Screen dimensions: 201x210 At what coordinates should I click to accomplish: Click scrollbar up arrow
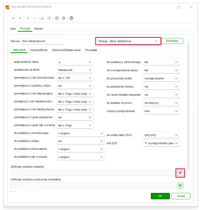coord(188,40)
